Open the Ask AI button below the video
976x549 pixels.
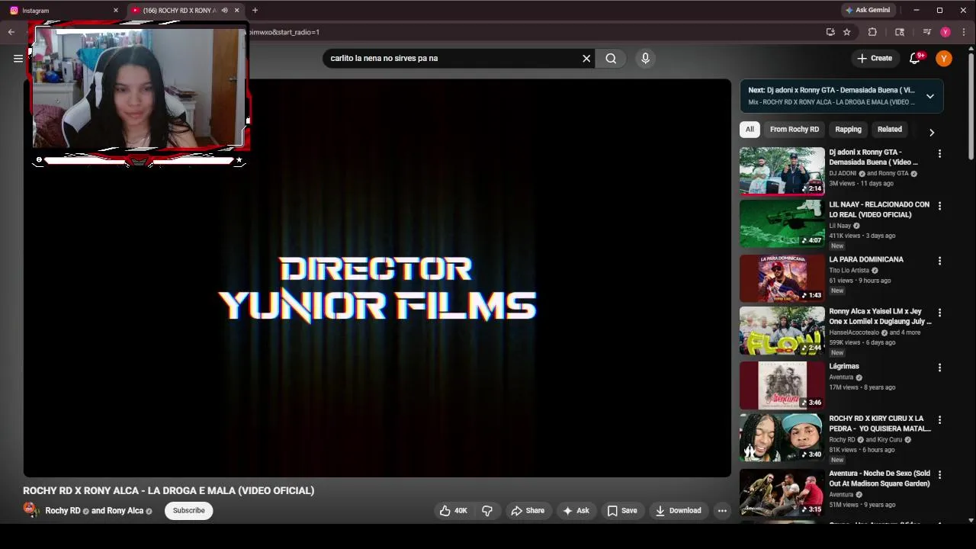click(x=576, y=511)
